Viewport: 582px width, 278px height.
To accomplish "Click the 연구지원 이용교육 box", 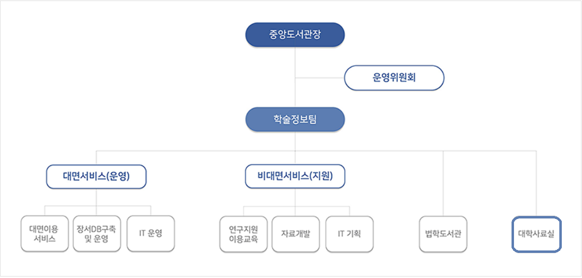I will click(243, 234).
